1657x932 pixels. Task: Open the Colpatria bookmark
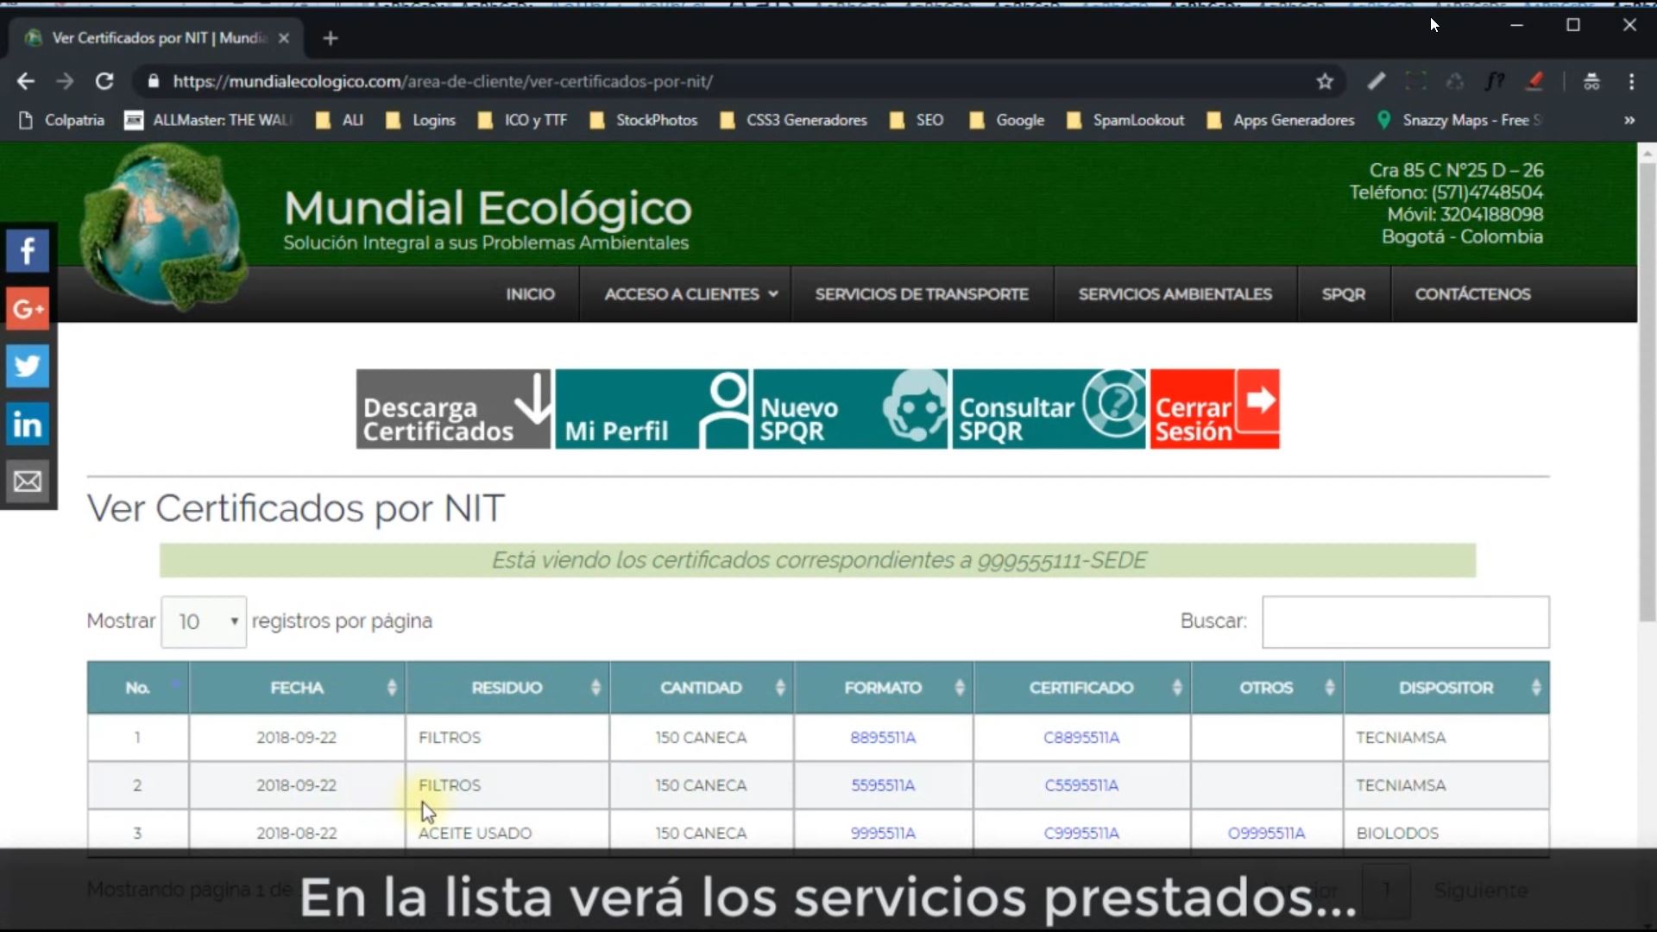click(x=60, y=120)
